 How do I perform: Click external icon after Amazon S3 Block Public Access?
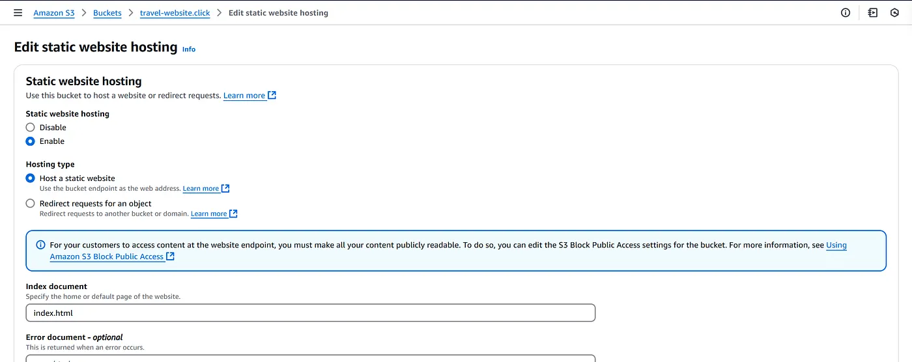point(170,257)
